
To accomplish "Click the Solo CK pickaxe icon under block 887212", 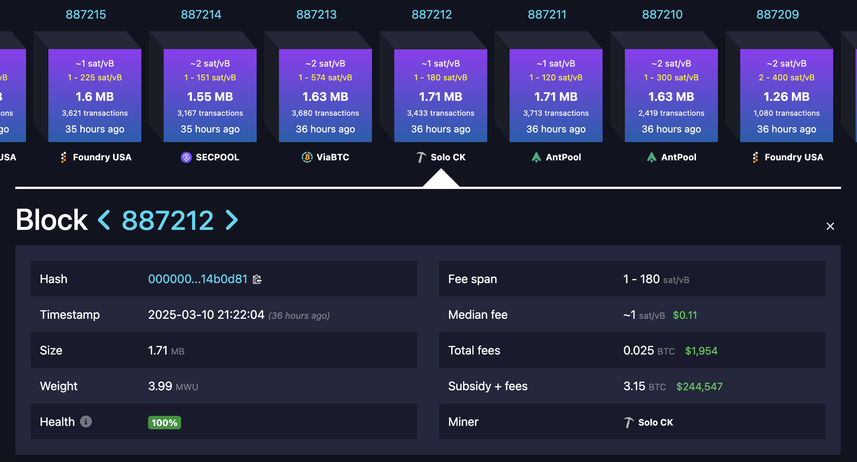I will coord(421,157).
